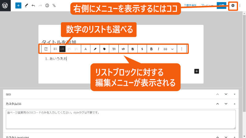Click the tag icon in block toolbar
The width and height of the screenshot is (246, 138).
(104, 49)
